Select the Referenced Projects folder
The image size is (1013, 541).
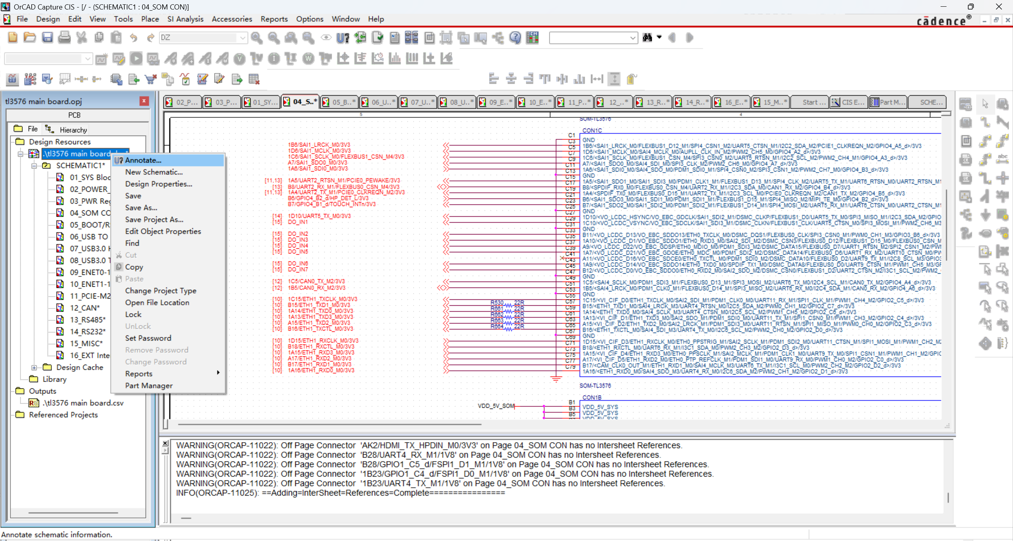tap(63, 415)
